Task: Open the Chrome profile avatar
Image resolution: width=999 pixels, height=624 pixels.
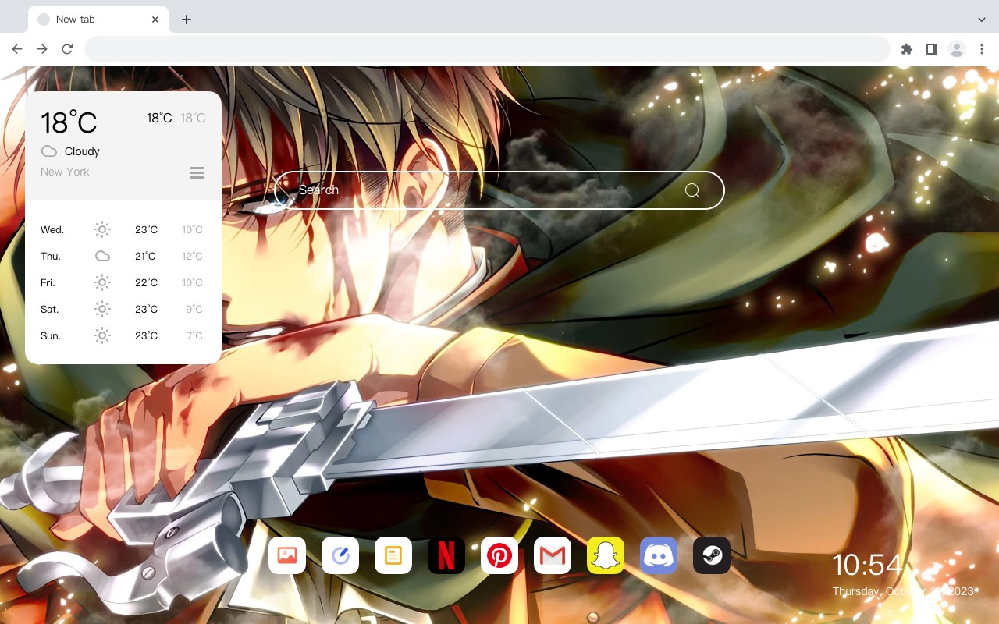Action: point(957,49)
